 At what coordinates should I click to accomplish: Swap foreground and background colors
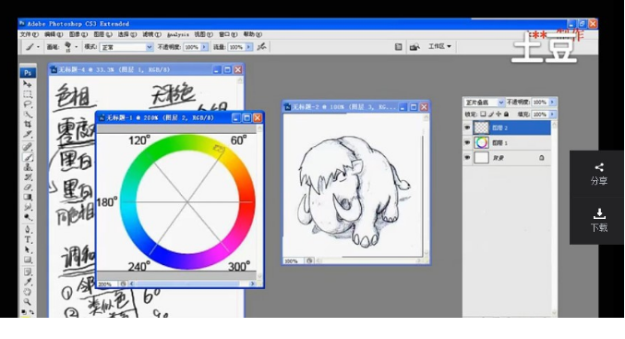coord(31,312)
